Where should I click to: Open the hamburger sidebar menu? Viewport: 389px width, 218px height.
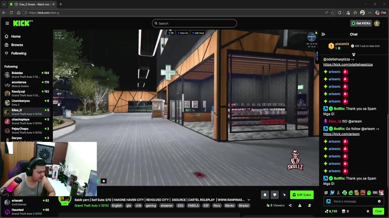point(7,23)
